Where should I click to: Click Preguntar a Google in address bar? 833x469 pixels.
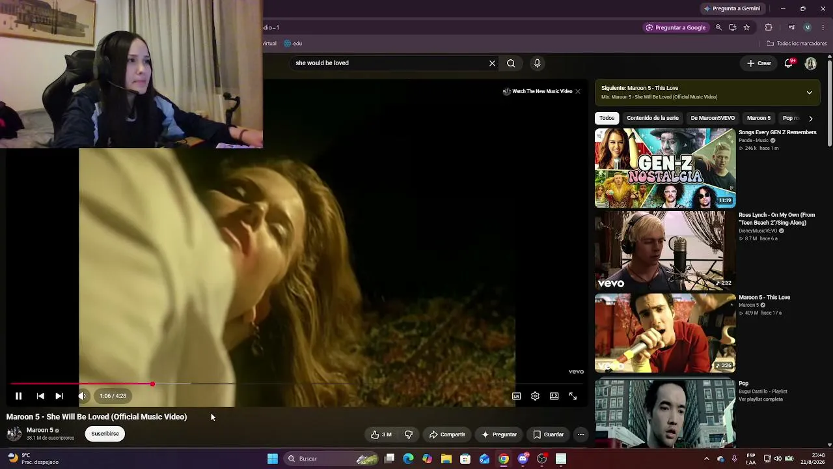point(676,27)
